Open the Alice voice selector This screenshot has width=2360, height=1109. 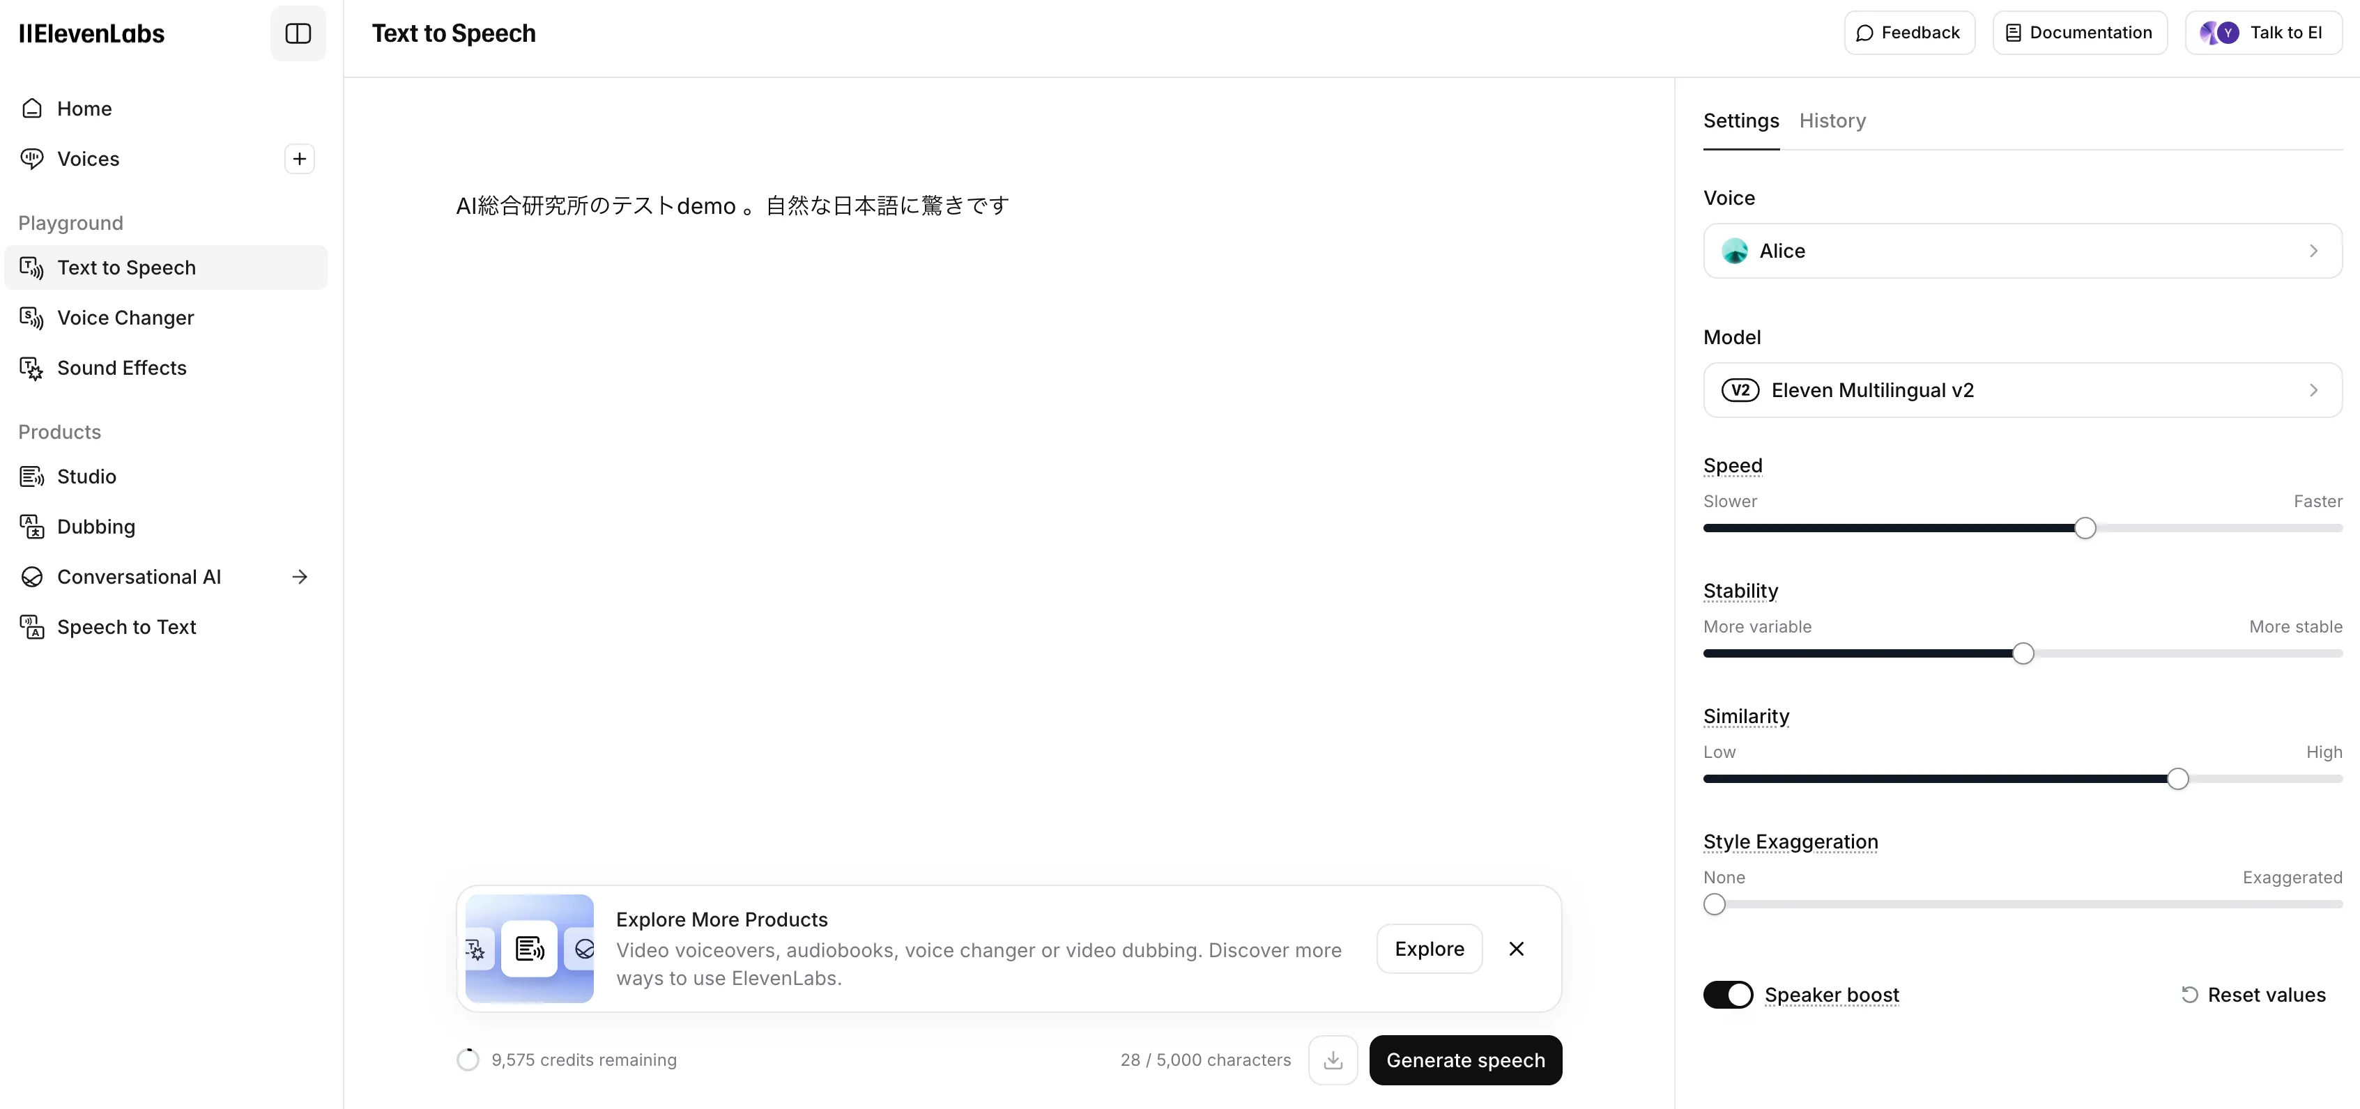point(2022,251)
